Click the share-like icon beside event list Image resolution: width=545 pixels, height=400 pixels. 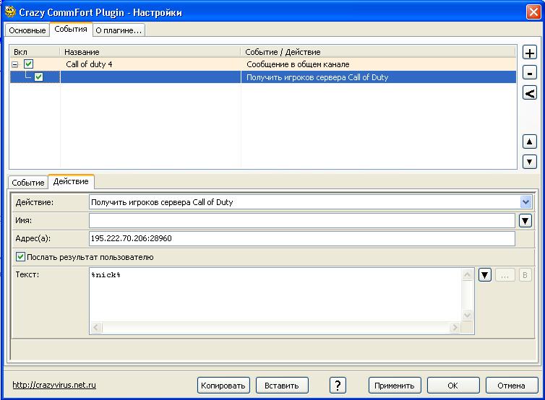(529, 92)
